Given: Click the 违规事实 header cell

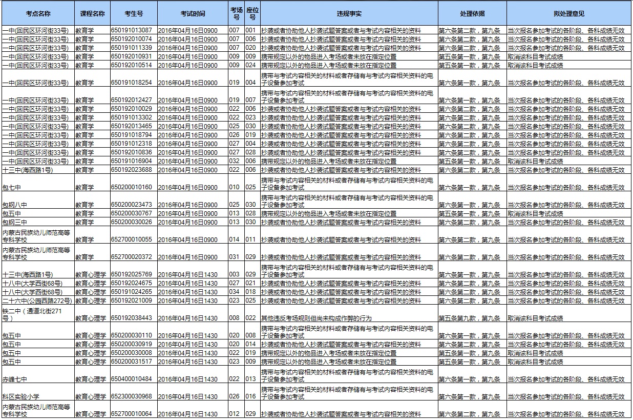Looking at the screenshot, I should tap(348, 14).
